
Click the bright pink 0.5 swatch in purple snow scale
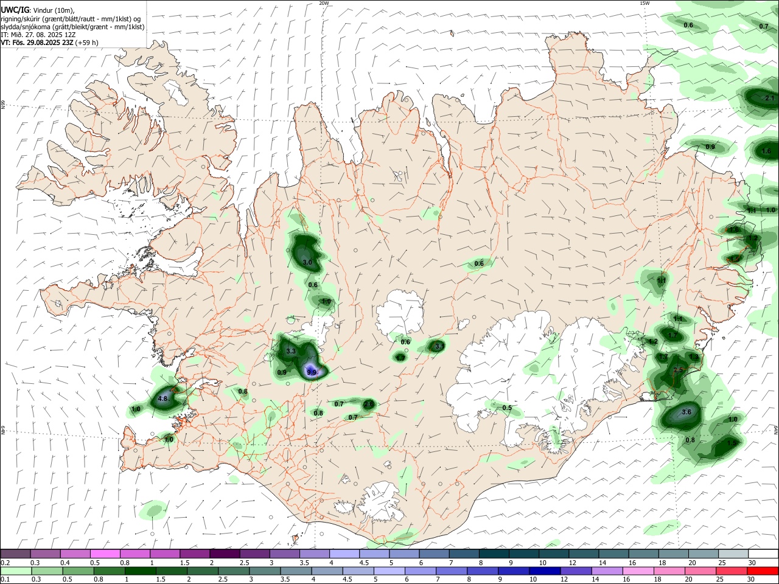click(x=105, y=554)
